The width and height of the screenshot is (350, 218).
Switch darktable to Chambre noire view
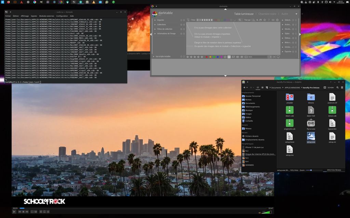click(x=267, y=14)
